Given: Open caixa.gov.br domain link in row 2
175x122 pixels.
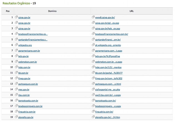Looking at the screenshot, I should coord(24,23).
